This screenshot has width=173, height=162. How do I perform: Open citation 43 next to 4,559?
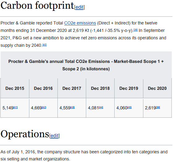[x=73, y=107]
